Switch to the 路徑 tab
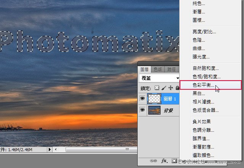This screenshot has height=168, width=244. point(171,69)
